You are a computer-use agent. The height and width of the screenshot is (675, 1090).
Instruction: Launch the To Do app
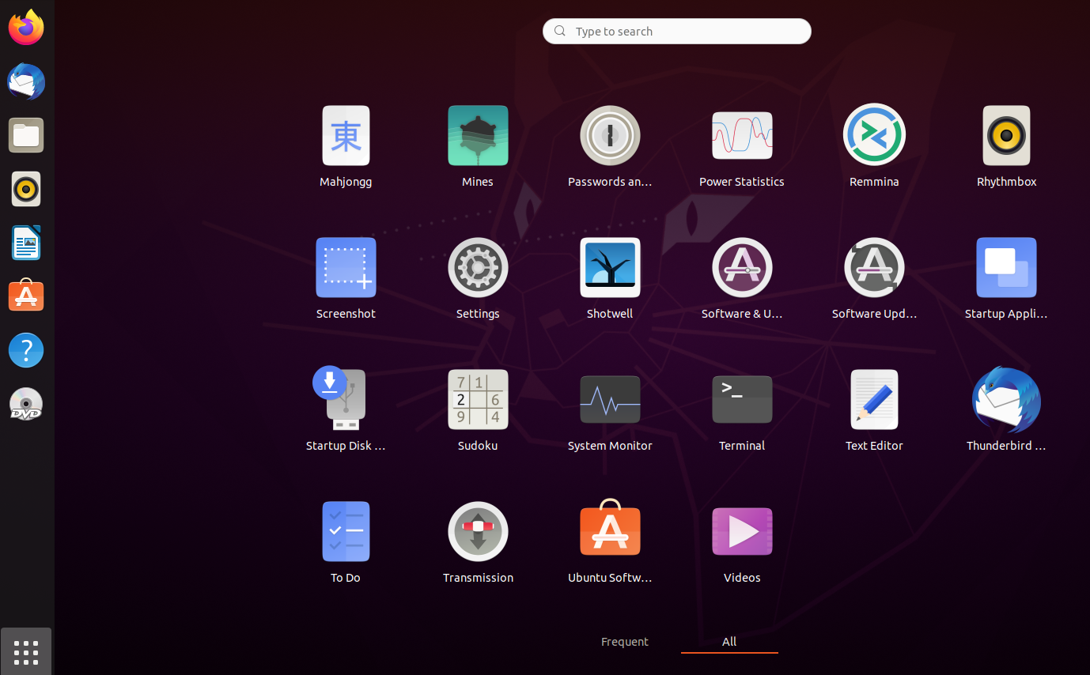346,531
